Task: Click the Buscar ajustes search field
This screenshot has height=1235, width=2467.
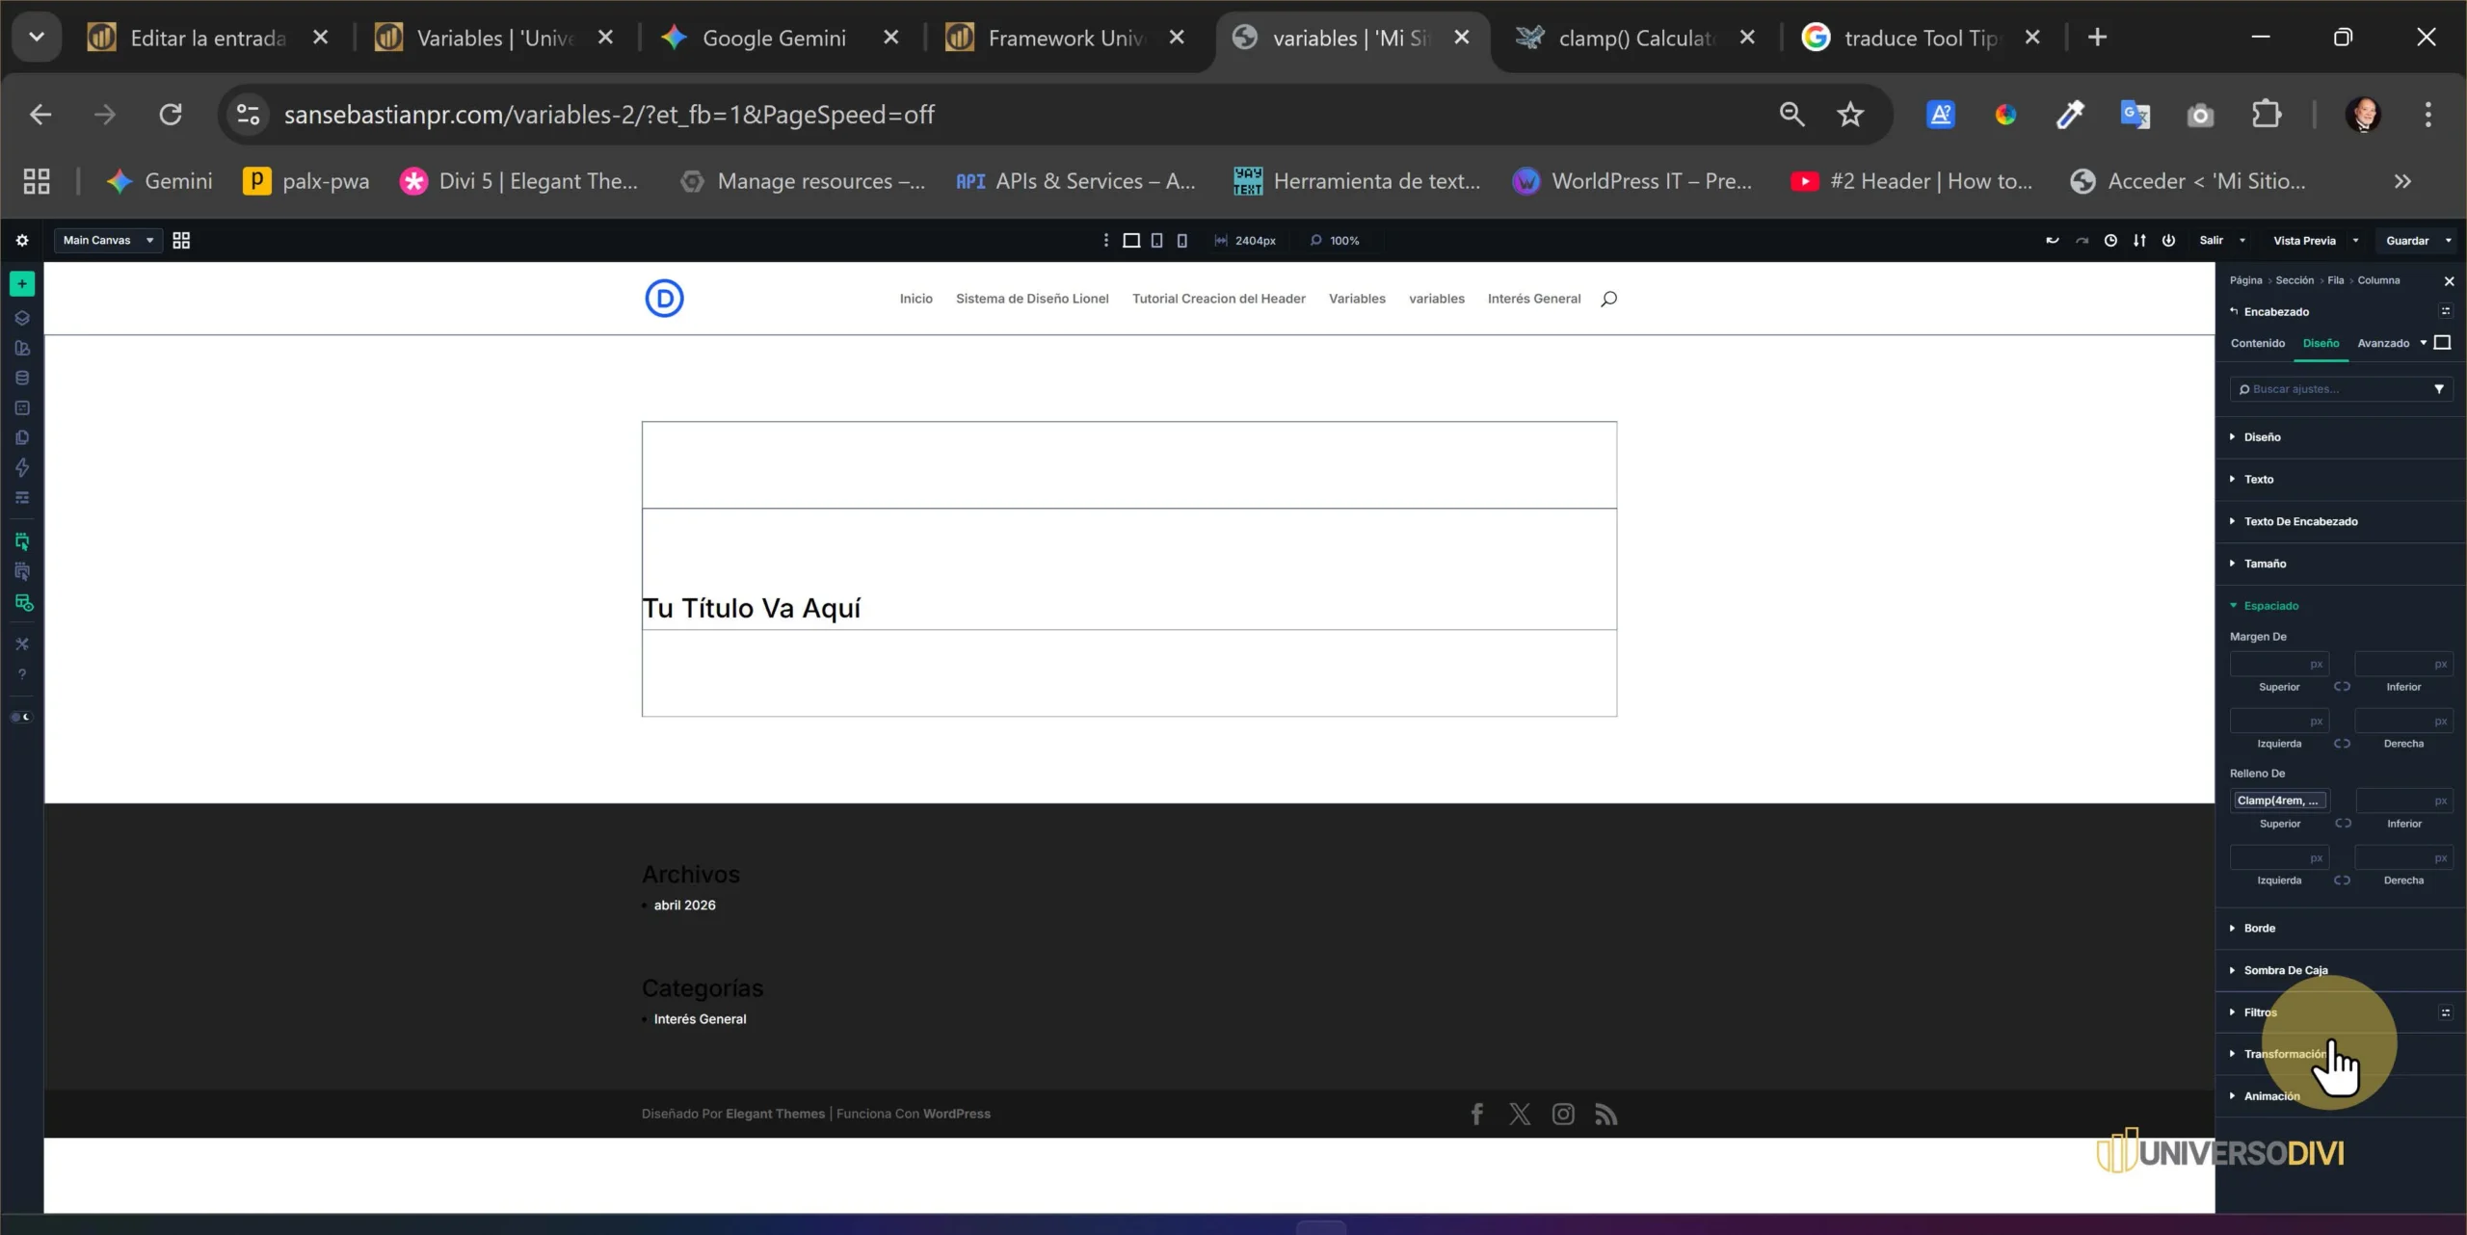Action: (2332, 389)
